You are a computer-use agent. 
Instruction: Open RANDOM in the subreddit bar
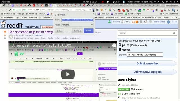click(48, 17)
